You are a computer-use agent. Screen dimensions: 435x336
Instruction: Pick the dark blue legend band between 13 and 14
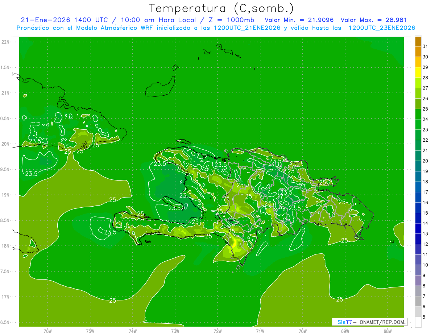(x=418, y=228)
